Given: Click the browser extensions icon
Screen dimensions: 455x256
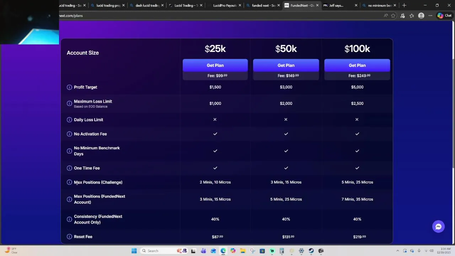Looking at the screenshot, I should pyautogui.click(x=402, y=16).
